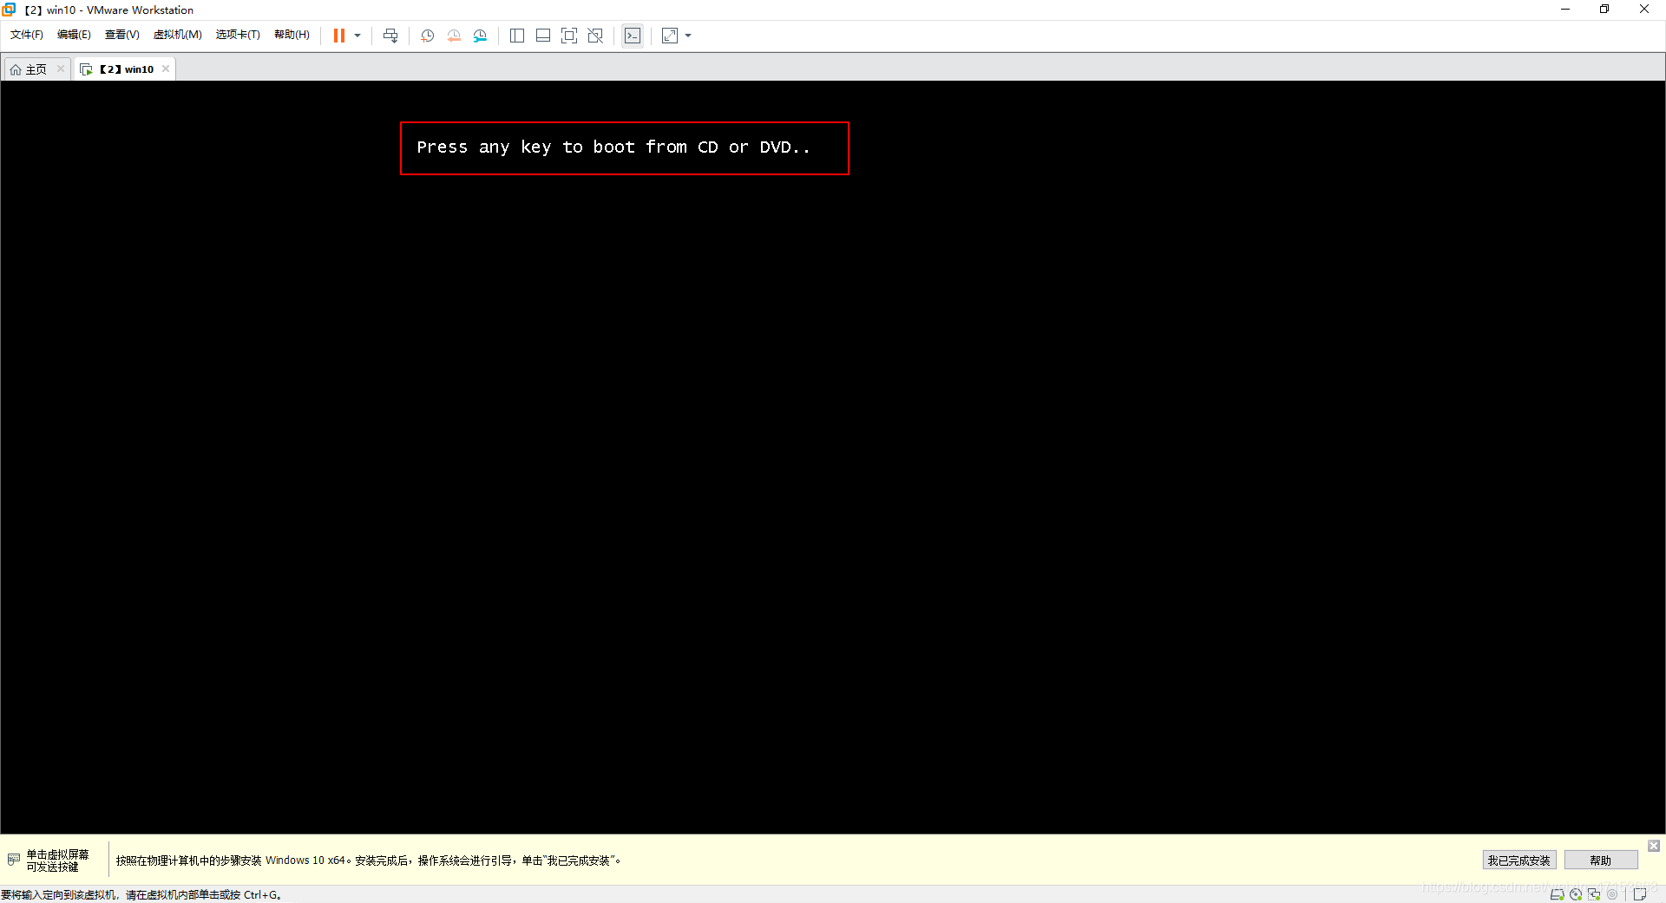Revert to the previous snapshot
Image resolution: width=1666 pixels, height=903 pixels.
point(454,36)
